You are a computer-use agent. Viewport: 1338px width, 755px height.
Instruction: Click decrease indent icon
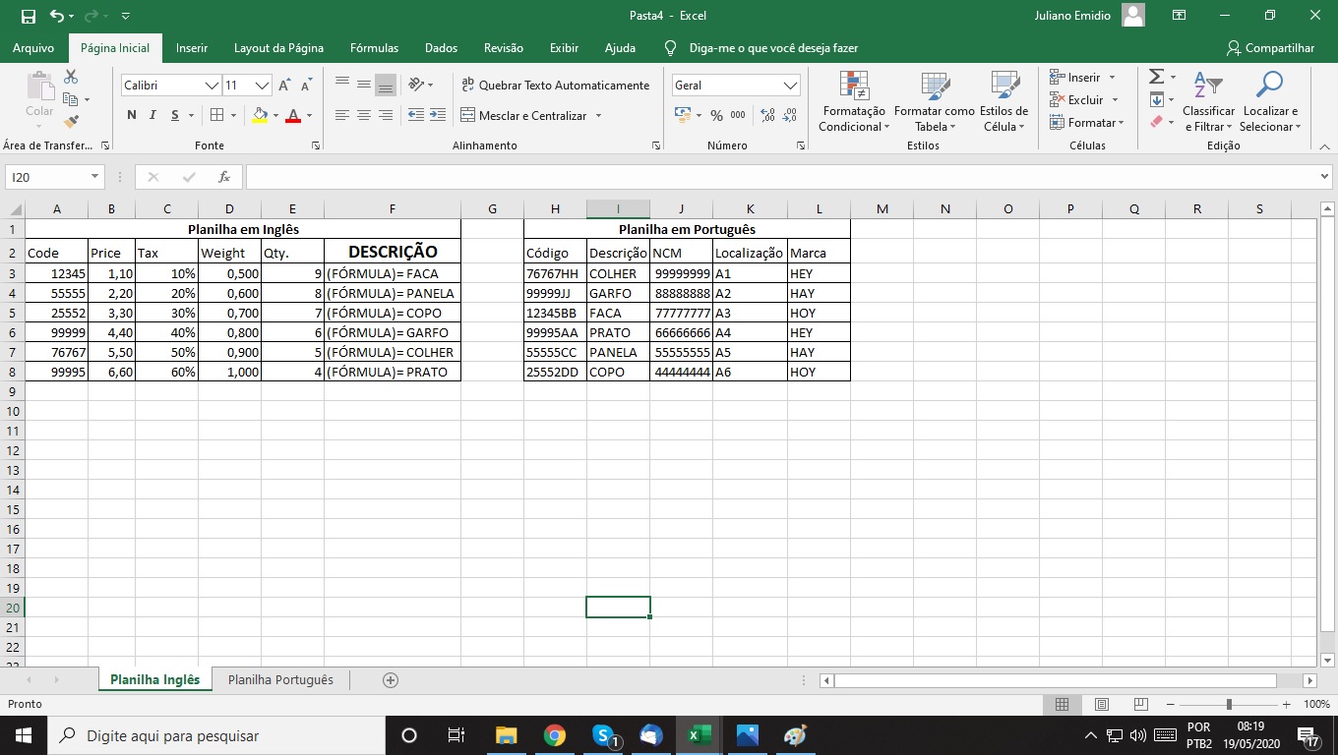(x=415, y=115)
